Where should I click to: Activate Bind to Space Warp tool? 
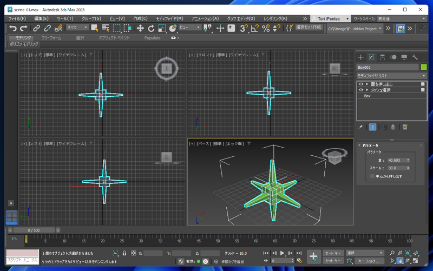[x=58, y=28]
